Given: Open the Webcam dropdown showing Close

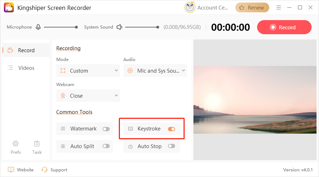Looking at the screenshot, I should [x=88, y=96].
